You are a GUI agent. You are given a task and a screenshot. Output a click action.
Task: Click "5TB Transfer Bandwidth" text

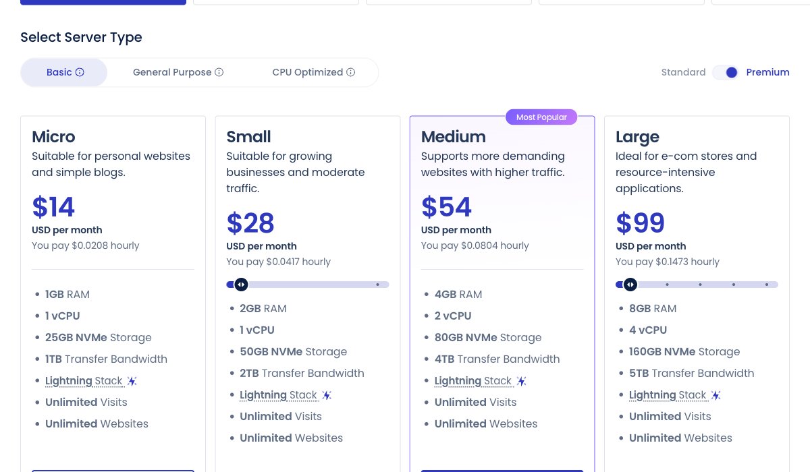pyautogui.click(x=692, y=374)
